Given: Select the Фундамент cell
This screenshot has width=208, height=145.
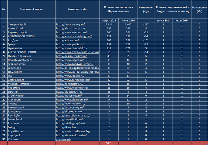Looking at the screenshot, I should pos(31,48).
